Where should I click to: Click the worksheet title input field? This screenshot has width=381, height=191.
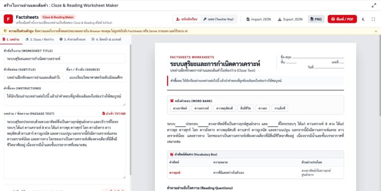point(64,59)
